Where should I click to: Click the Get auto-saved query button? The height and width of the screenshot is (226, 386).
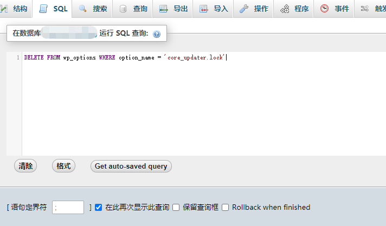click(131, 167)
